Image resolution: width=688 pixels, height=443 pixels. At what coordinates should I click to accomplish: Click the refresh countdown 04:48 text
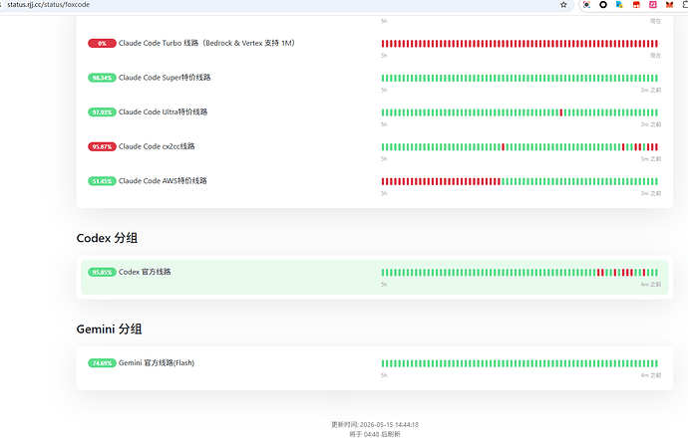(375, 434)
